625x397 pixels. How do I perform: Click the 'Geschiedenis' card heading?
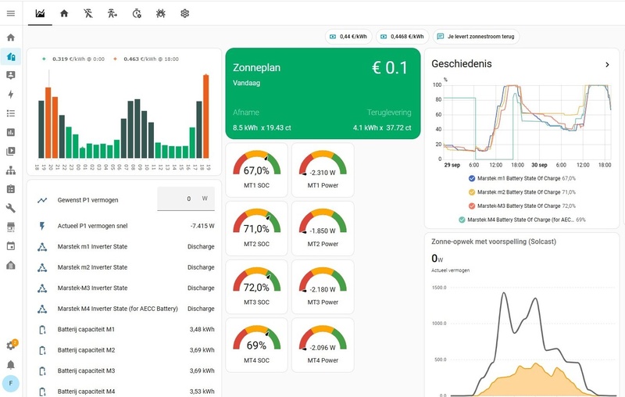[x=462, y=64]
